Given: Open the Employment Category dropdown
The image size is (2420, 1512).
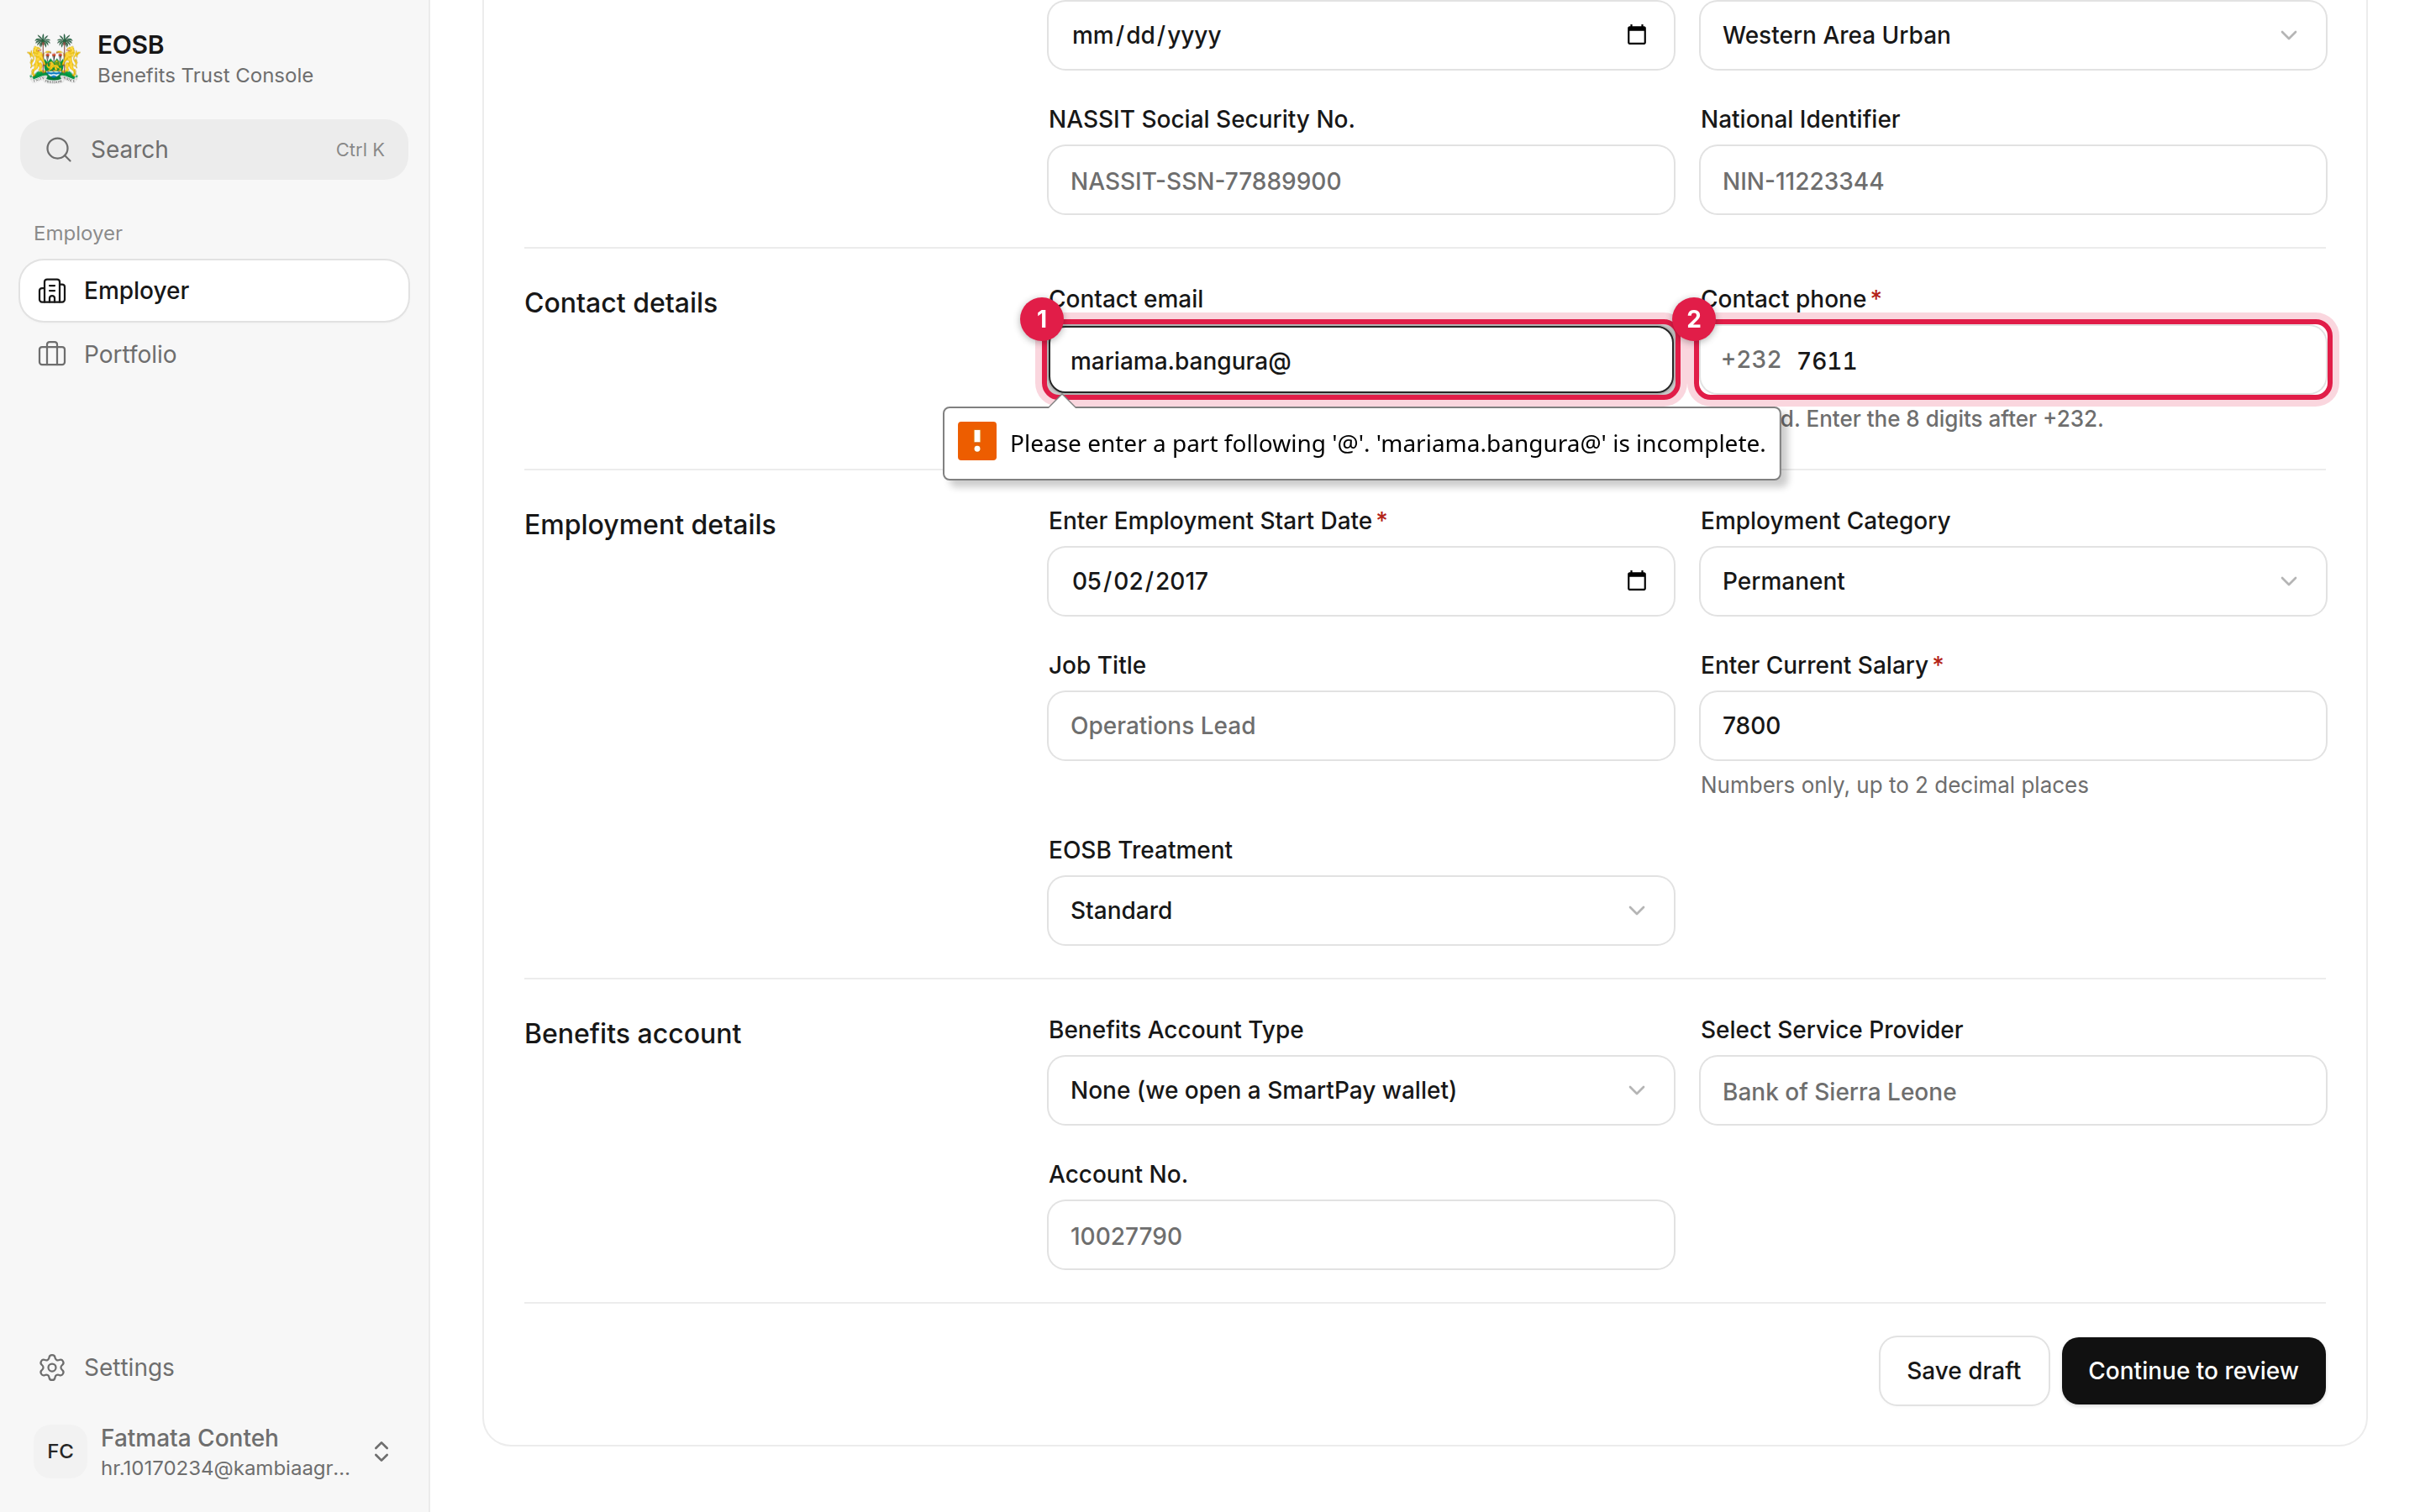Looking at the screenshot, I should [x=2012, y=581].
